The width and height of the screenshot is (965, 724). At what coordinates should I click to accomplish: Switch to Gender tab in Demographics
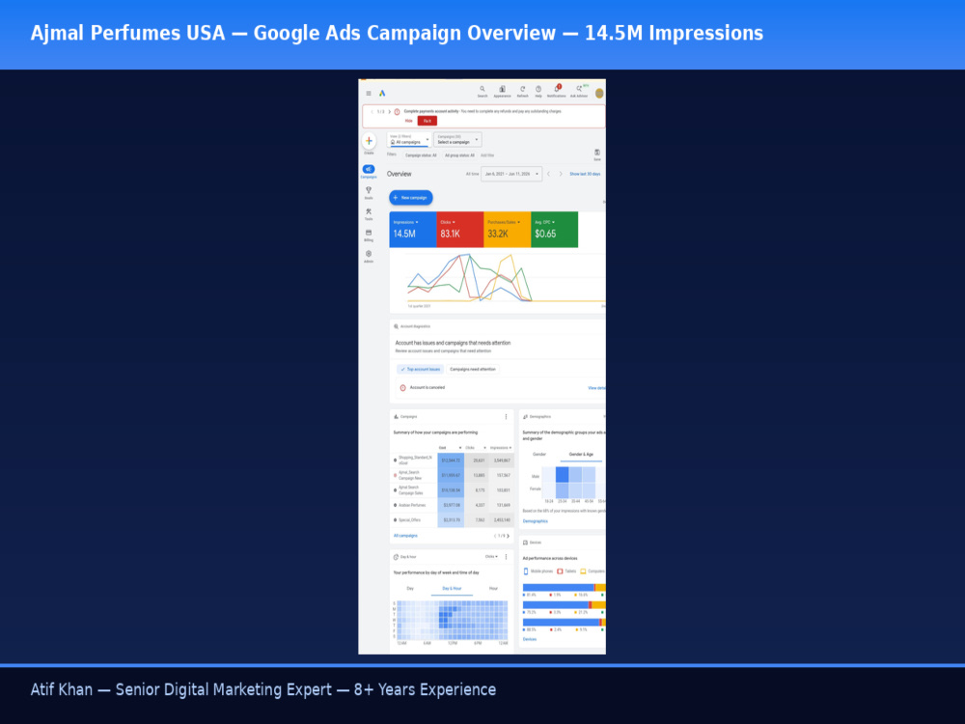point(539,455)
